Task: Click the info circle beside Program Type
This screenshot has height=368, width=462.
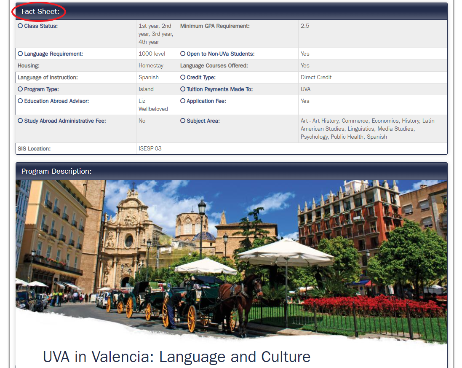Action: click(20, 89)
